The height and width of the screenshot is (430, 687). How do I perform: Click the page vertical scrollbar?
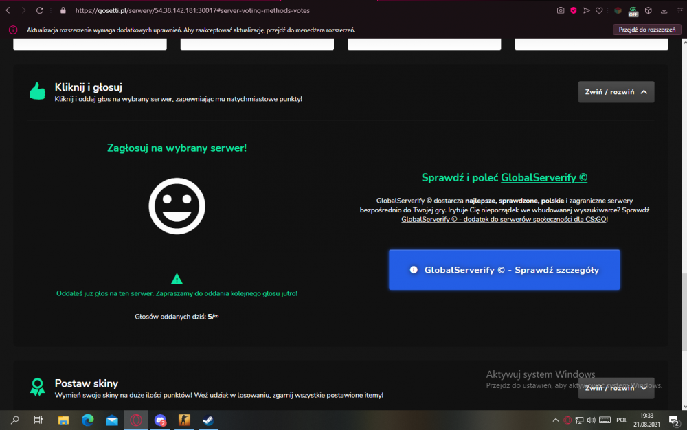click(684, 312)
